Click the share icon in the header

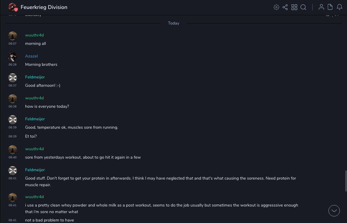[x=285, y=7]
